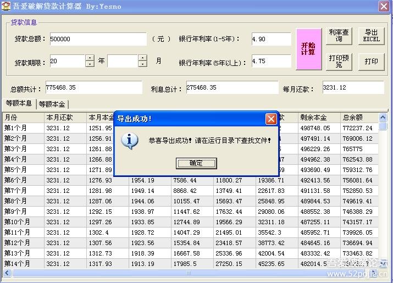The image size is (393, 283).
Task: Select the 第1个月 row label
Action: click(x=15, y=128)
